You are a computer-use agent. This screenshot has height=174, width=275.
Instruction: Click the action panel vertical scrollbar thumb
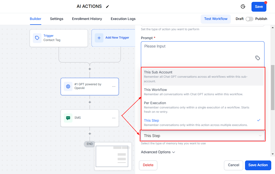tap(273, 88)
